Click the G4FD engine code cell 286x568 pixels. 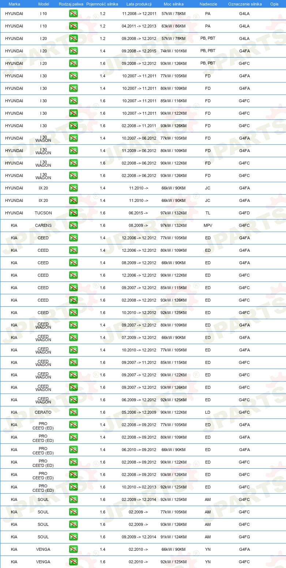point(244,213)
